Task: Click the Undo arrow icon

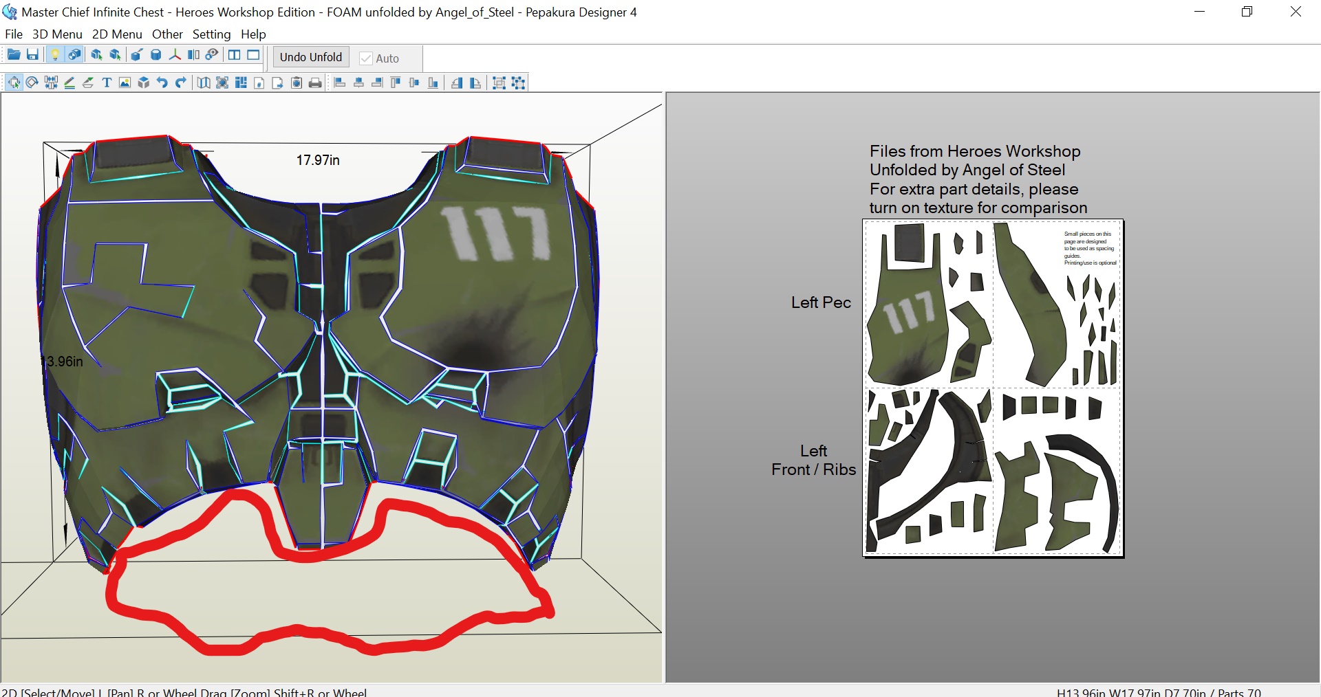Action: coord(162,82)
